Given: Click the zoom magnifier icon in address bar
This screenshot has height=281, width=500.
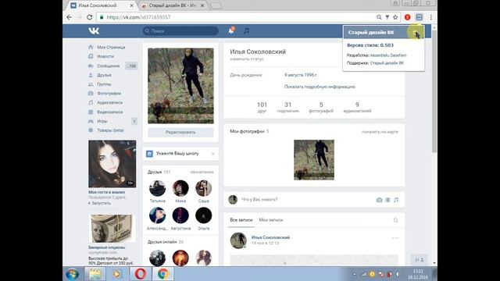Looking at the screenshot, I should pos(379,17).
